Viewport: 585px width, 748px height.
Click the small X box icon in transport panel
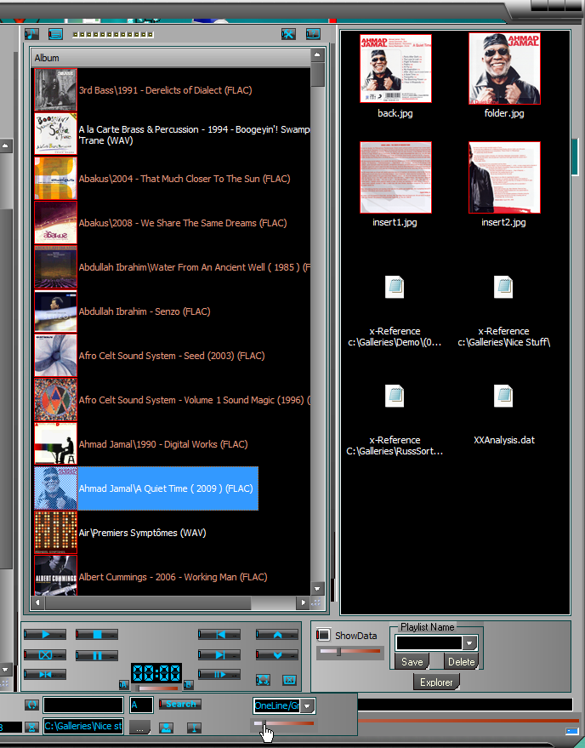click(x=289, y=680)
